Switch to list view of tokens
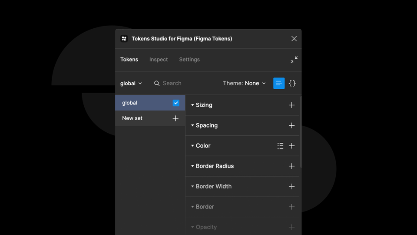 [x=279, y=84]
